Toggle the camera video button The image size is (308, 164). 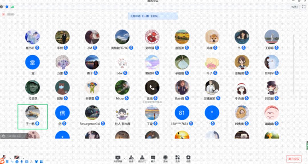tap(17, 157)
